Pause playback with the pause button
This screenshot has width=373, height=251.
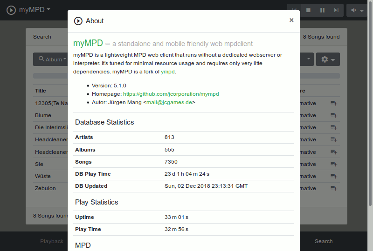click(x=322, y=10)
